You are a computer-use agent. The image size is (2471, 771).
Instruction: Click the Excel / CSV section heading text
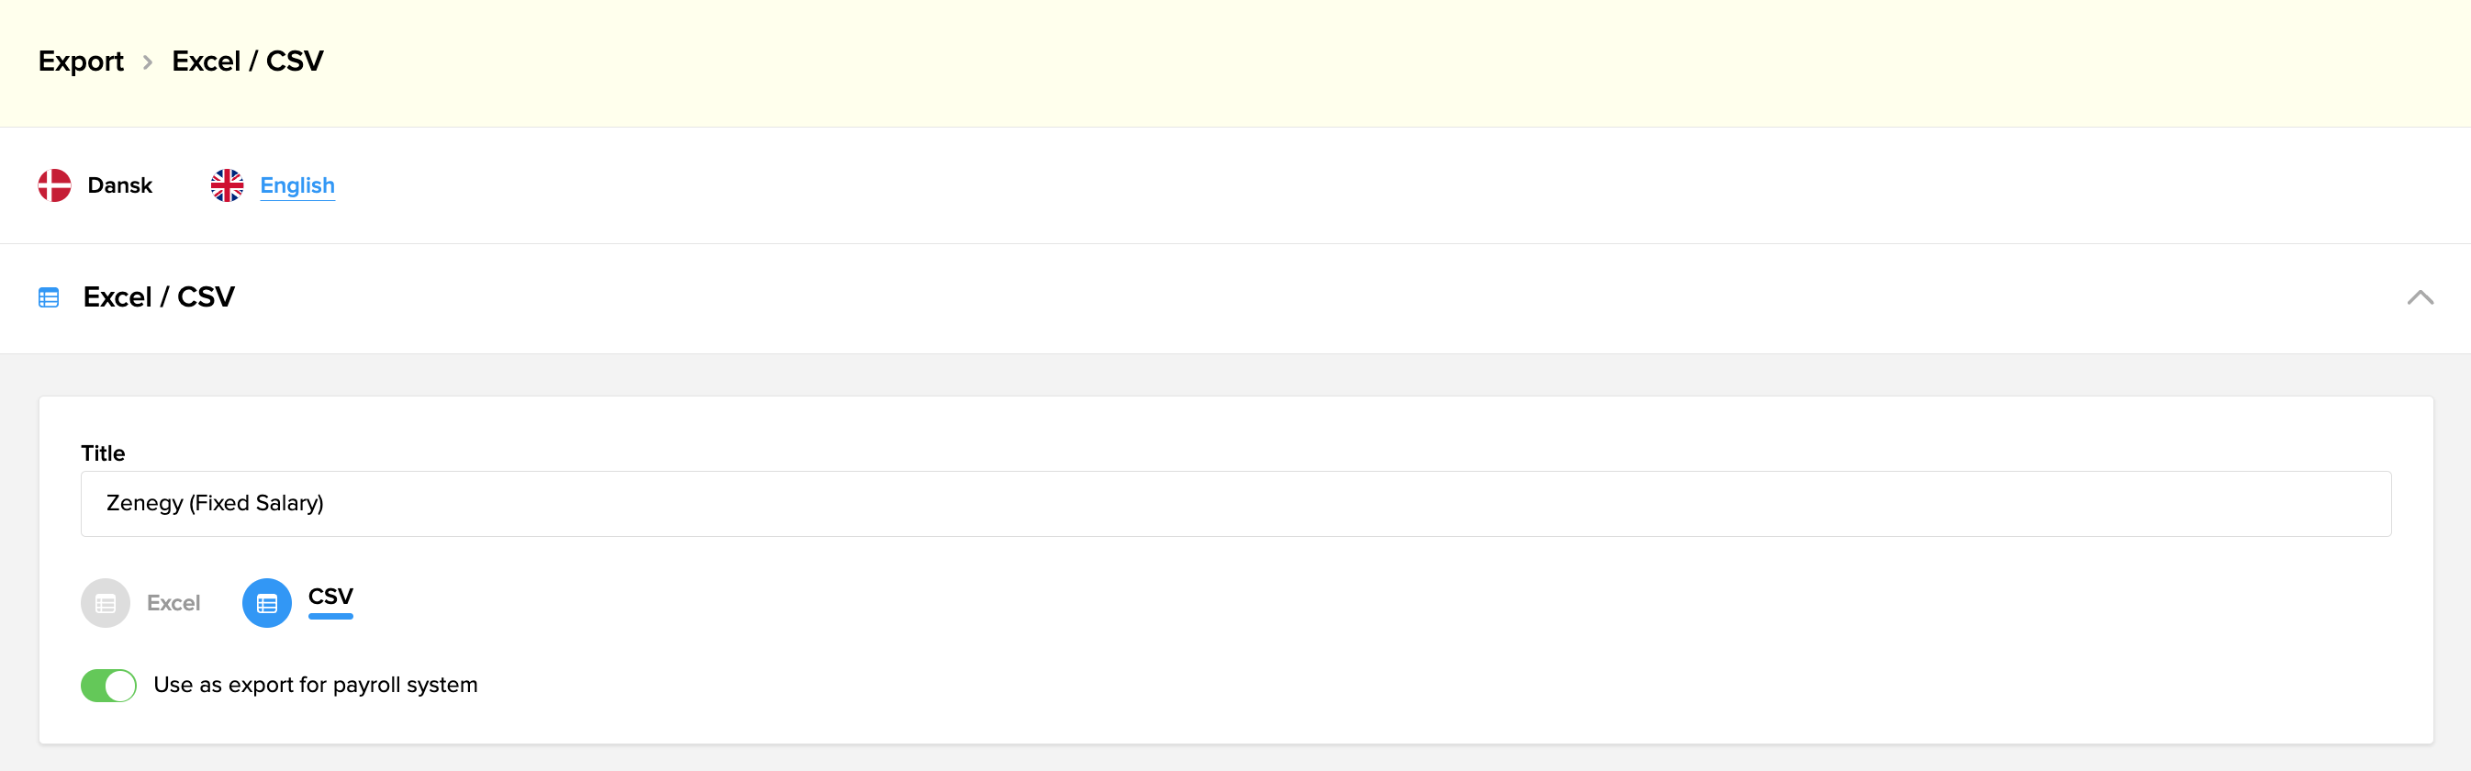pyautogui.click(x=159, y=297)
